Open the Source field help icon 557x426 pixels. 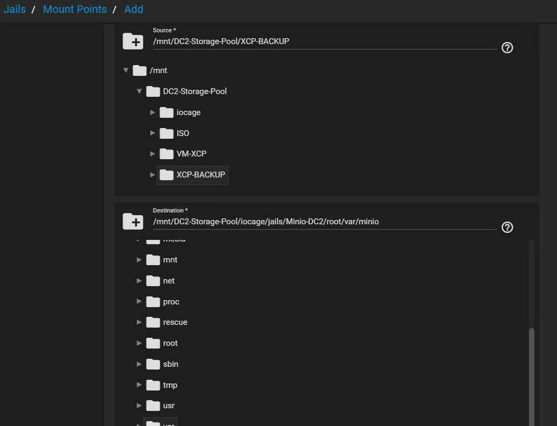507,47
